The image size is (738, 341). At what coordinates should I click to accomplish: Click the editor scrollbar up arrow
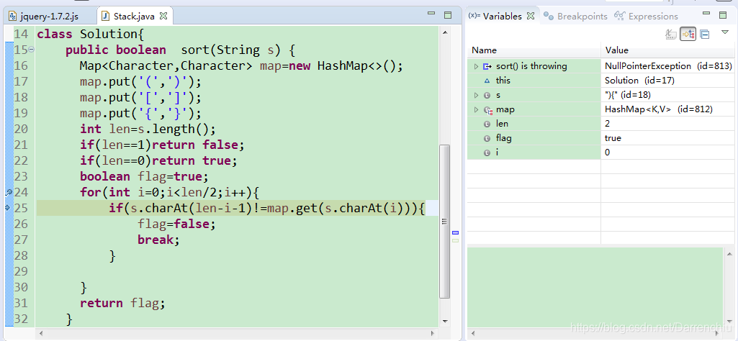444,32
